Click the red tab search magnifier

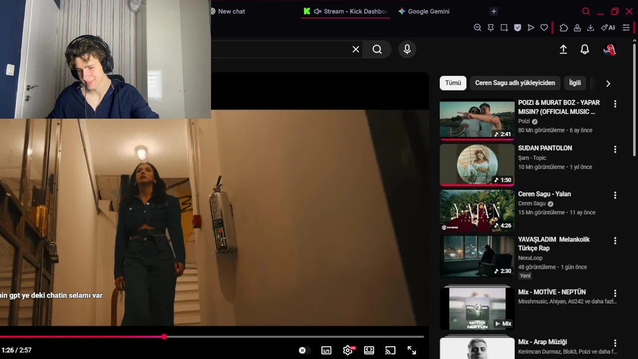tap(586, 11)
